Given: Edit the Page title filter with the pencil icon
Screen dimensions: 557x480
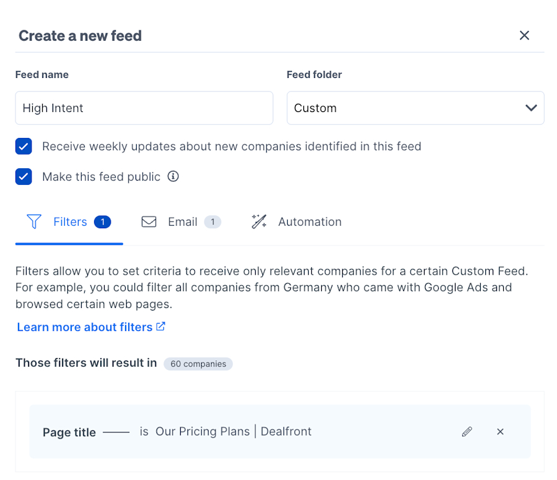Looking at the screenshot, I should pyautogui.click(x=467, y=431).
